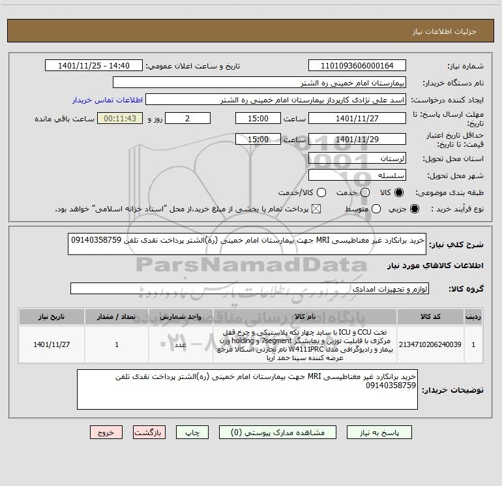The image size is (502, 486).
Task: Click the اطلاعات کالاهای مورد نیاز heading
Action: [435, 266]
